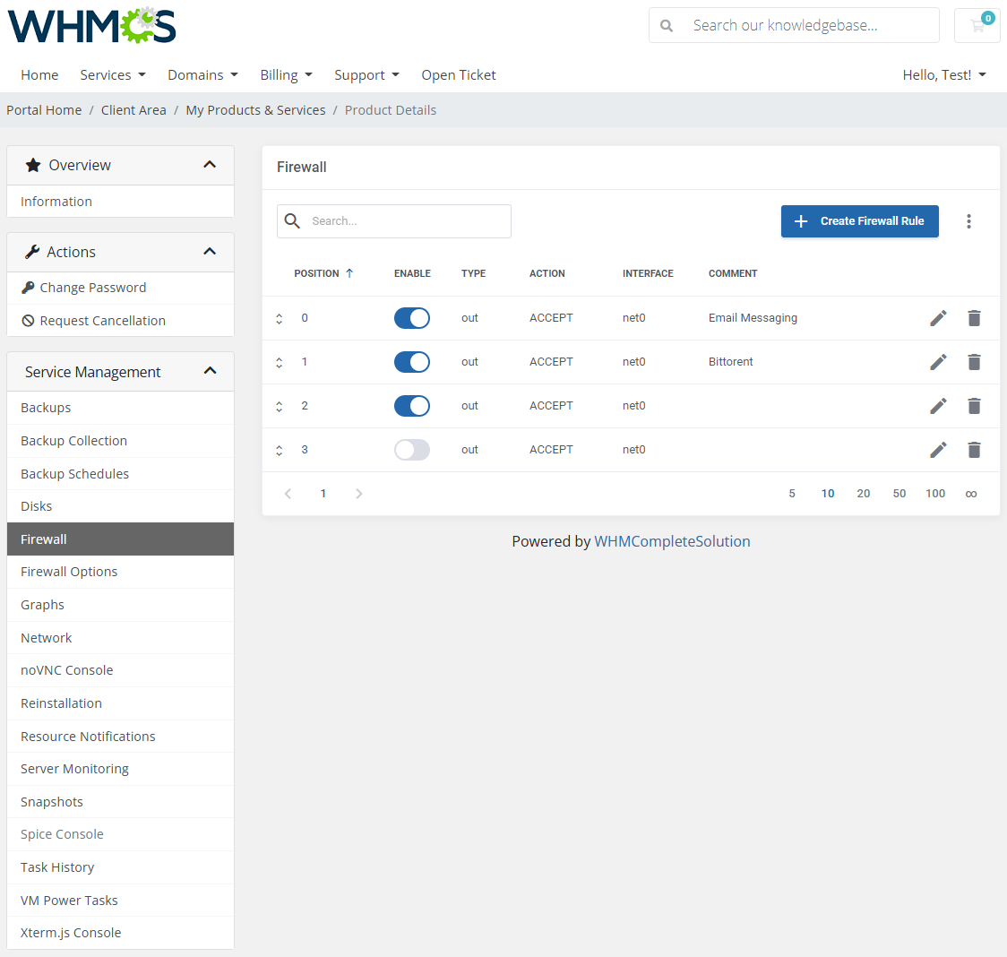Turn off the Bittorent rule enable switch
This screenshot has width=1007, height=957.
411,362
